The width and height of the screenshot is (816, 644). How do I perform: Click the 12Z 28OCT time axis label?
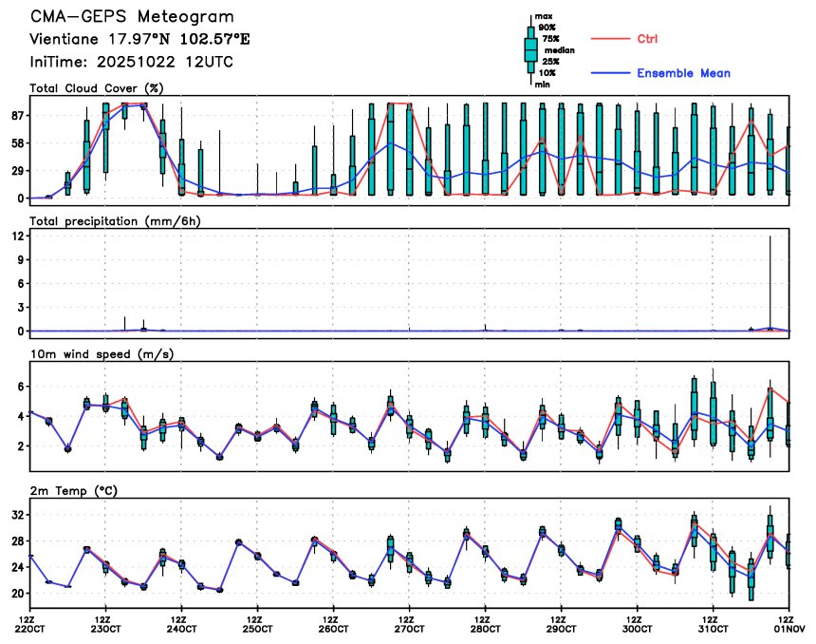(x=485, y=624)
